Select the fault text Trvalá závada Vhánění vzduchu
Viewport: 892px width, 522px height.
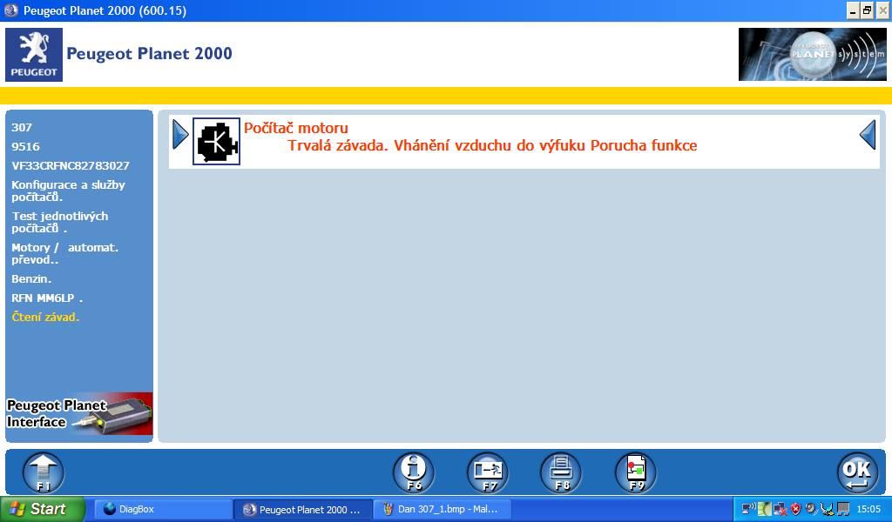pyautogui.click(x=492, y=145)
